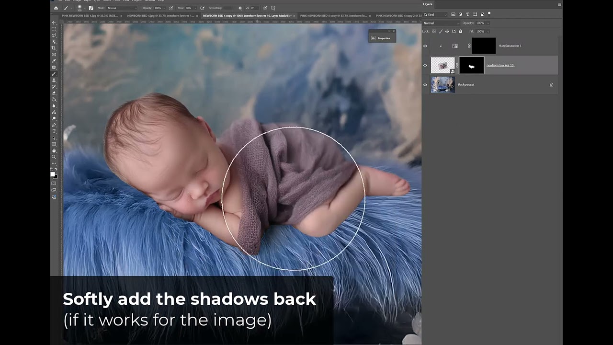The height and width of the screenshot is (345, 613).
Task: Select the Zoom tool
Action: pyautogui.click(x=54, y=157)
